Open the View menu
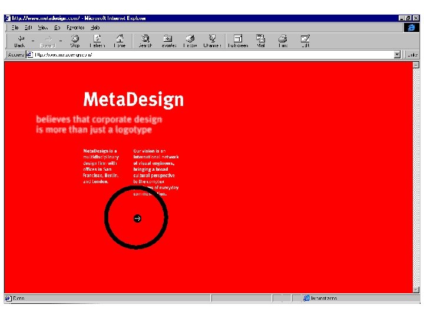 pos(43,28)
